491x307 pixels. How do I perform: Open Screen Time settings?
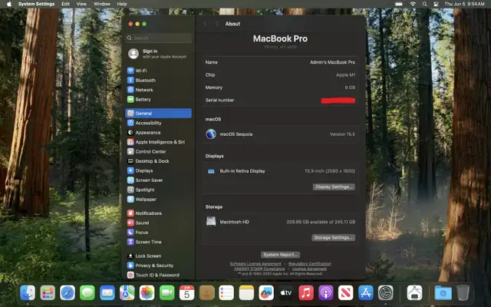pos(158,242)
